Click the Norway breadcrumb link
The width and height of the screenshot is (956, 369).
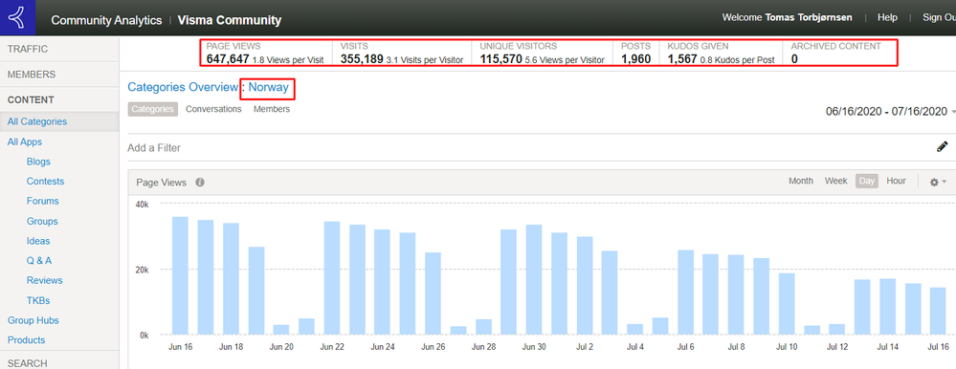coord(268,87)
